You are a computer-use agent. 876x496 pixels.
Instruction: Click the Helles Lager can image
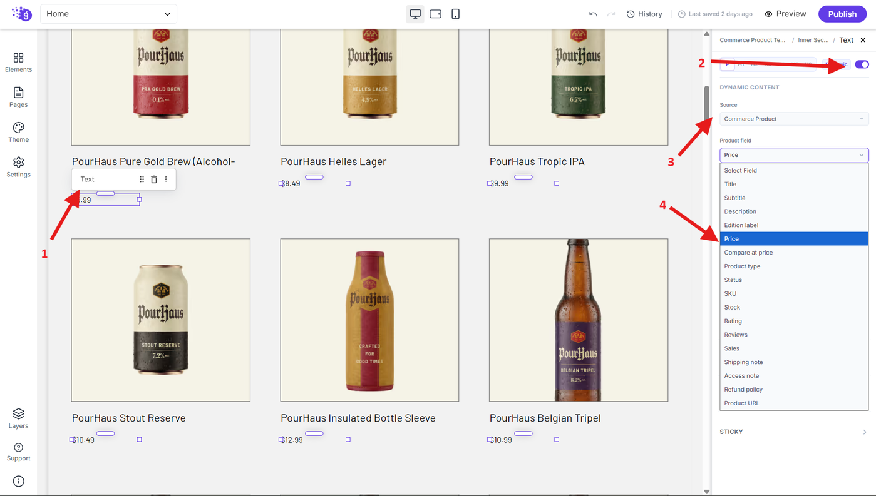pos(369,87)
